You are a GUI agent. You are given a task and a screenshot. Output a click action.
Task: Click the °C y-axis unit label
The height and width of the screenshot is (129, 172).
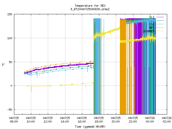pos(3,64)
